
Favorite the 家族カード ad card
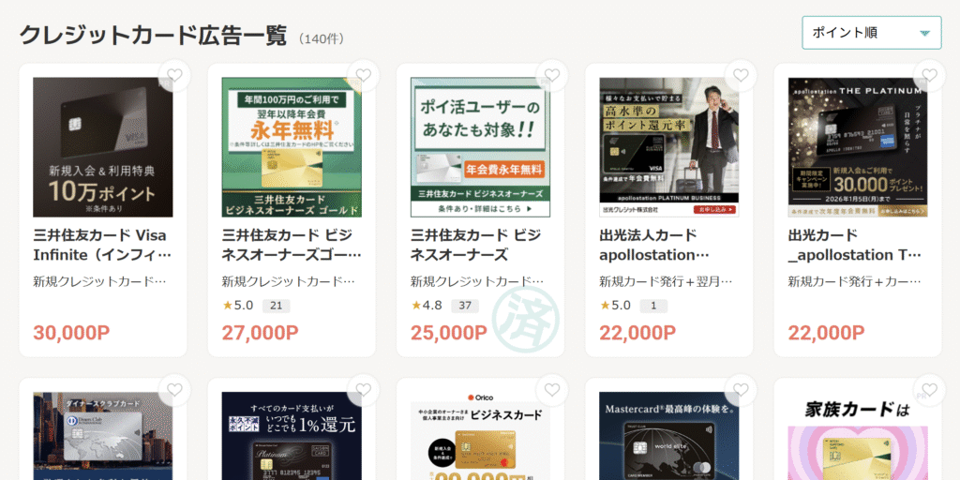coord(929,390)
